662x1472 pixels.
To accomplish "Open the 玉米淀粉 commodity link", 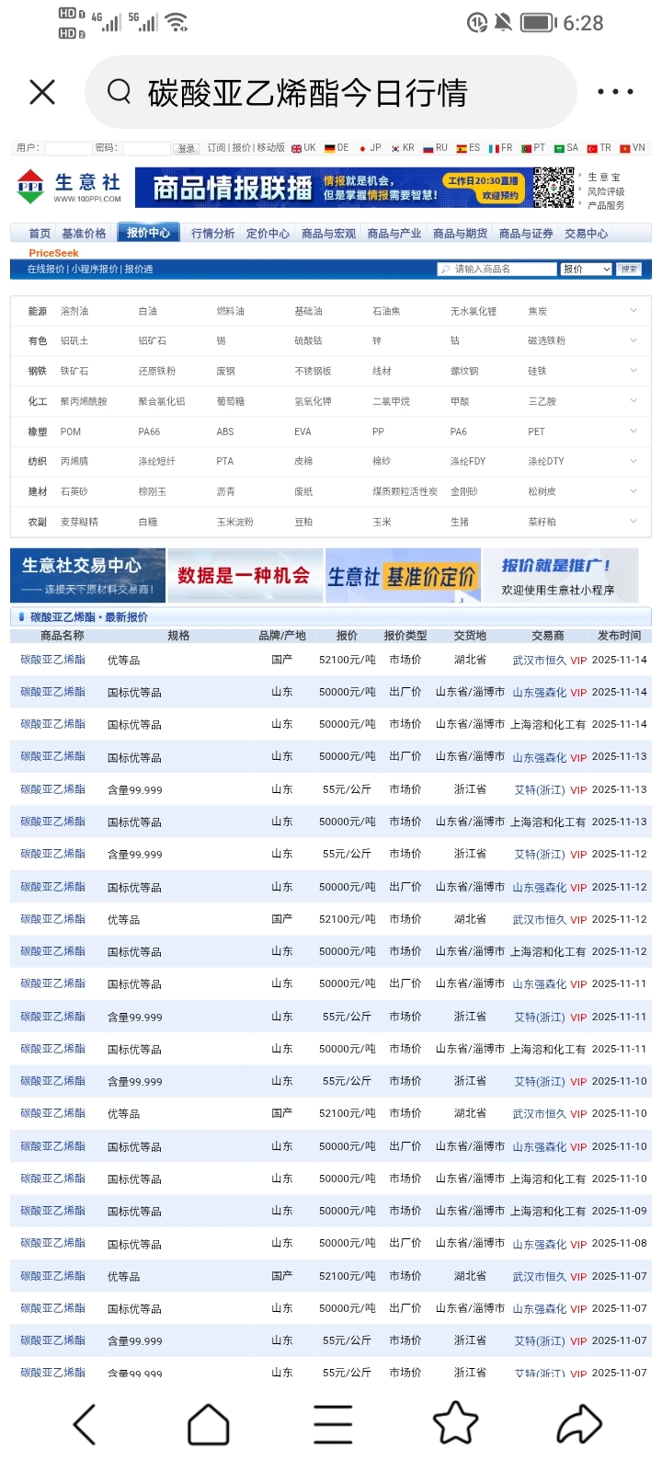I will click(234, 522).
